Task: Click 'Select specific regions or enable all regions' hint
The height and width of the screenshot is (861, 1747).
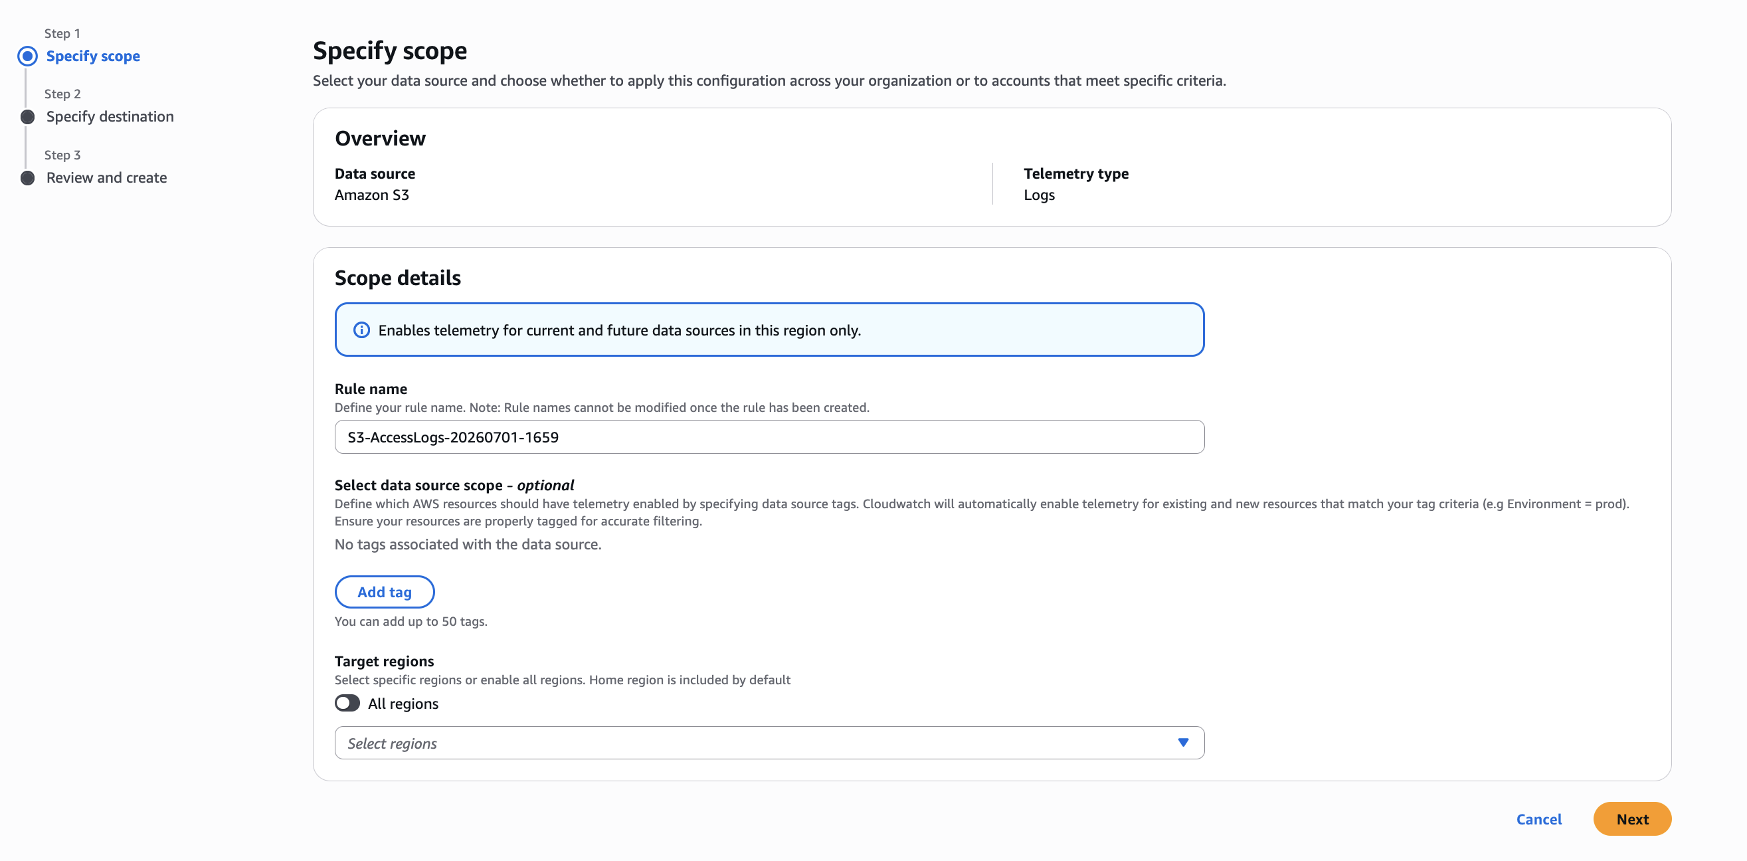Action: tap(562, 680)
